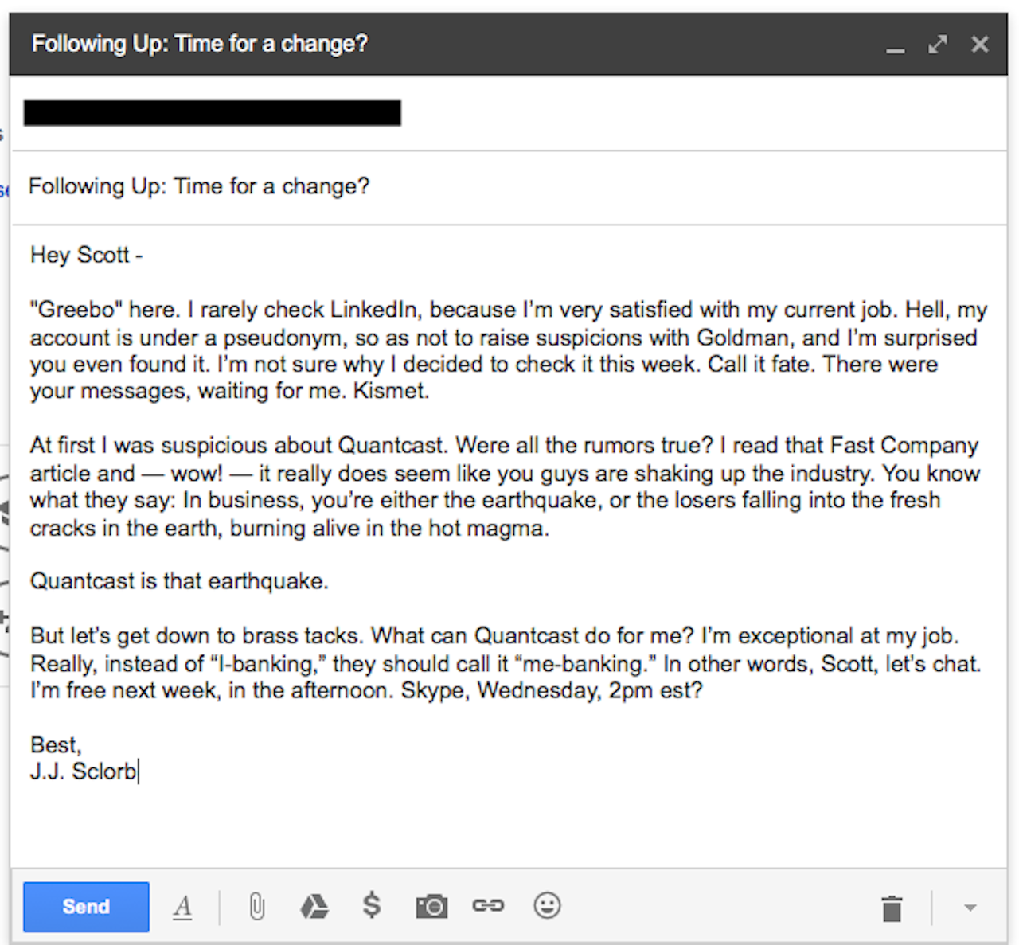Attach a file with the paperclip icon
This screenshot has width=1019, height=945.
(256, 906)
